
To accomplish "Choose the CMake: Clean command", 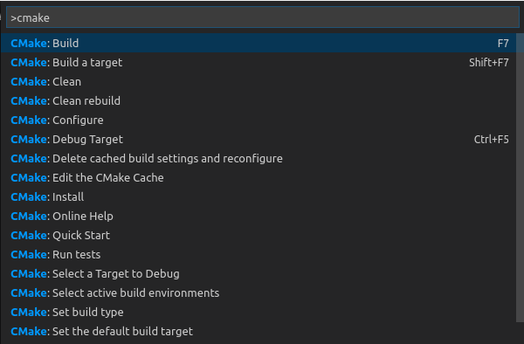I will tap(259, 81).
